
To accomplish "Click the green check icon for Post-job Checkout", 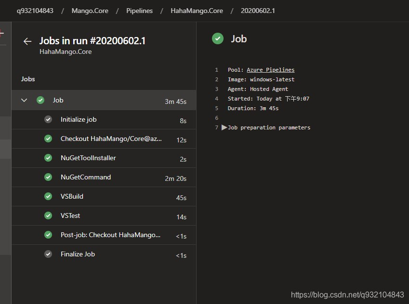I will tap(48, 235).
